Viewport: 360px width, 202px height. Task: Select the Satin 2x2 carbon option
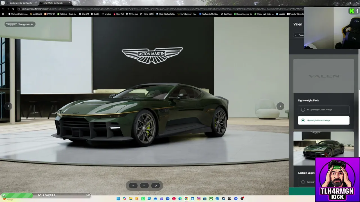click(306, 182)
